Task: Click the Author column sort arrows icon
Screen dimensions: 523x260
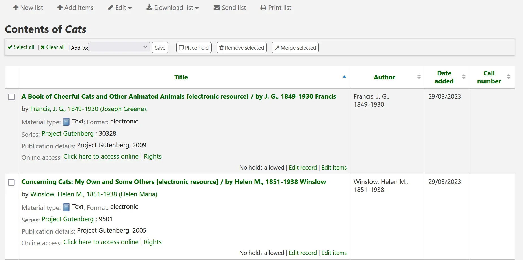Action: click(x=419, y=77)
